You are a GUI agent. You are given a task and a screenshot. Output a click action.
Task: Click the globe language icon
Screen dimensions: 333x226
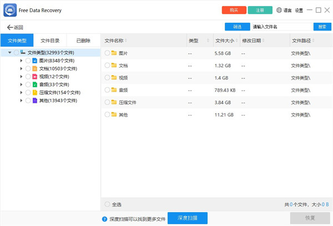click(279, 10)
